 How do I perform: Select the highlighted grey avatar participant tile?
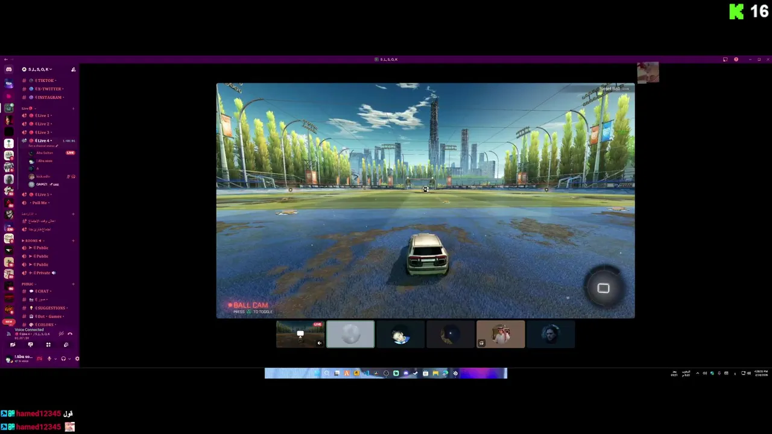coord(350,335)
